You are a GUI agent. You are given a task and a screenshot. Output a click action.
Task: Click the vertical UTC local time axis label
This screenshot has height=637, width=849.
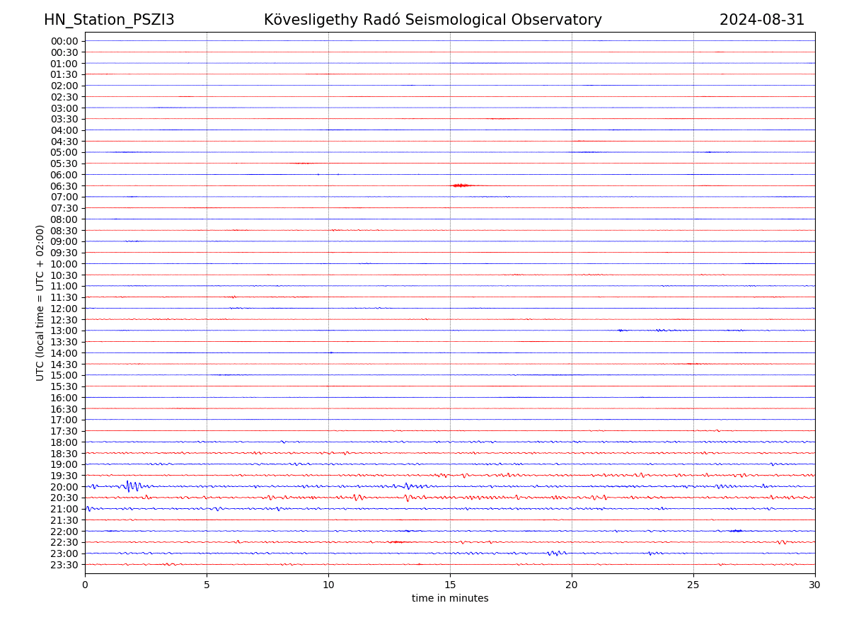coord(40,302)
